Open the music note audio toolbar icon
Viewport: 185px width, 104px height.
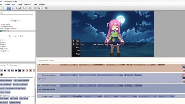34,8
